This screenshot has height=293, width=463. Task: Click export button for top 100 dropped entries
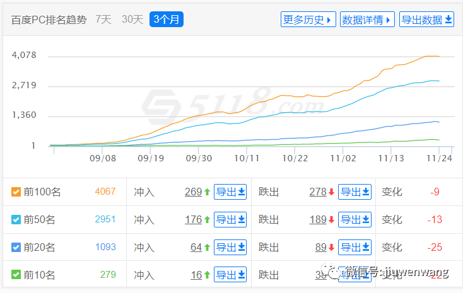click(x=355, y=192)
